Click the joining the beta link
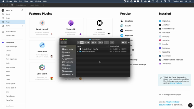 (177, 83)
